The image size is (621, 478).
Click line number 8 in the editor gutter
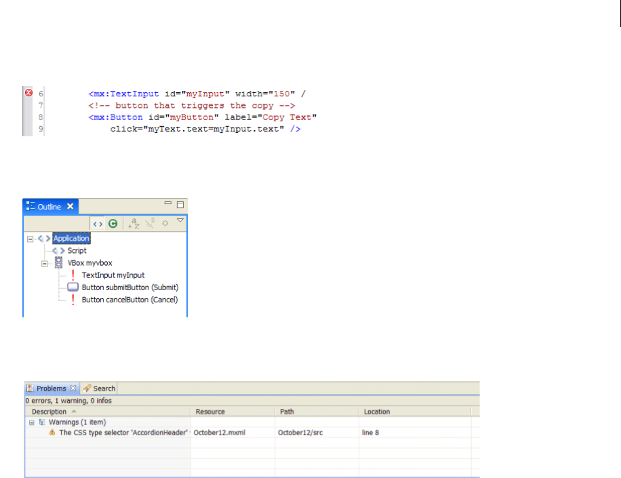click(41, 117)
